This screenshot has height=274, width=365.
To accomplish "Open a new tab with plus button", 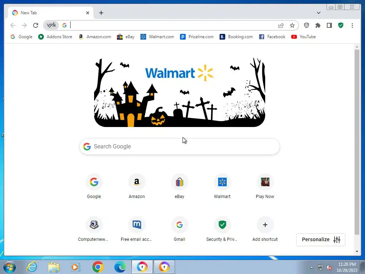I will tap(101, 13).
